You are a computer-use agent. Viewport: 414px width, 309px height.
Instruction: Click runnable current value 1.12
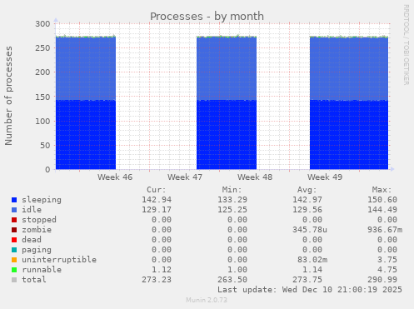click(162, 270)
